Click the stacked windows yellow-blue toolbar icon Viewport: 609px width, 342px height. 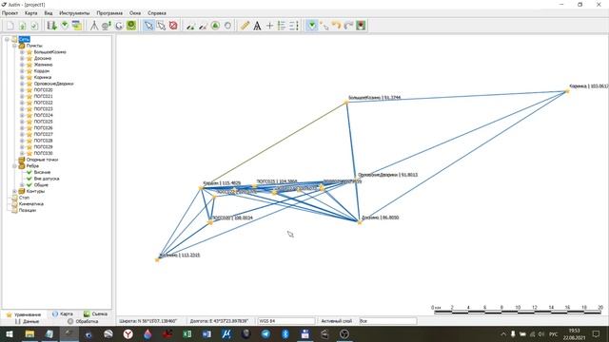coord(77,26)
